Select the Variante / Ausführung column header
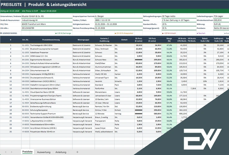The height and width of the screenshot is (155, 229). 105,40
